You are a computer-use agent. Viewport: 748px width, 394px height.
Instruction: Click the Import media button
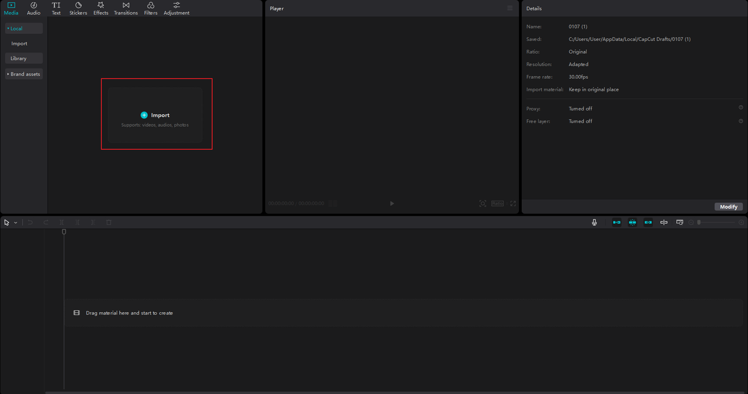pyautogui.click(x=155, y=115)
